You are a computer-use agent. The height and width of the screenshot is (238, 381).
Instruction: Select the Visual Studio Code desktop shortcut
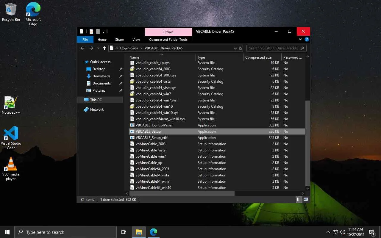click(x=11, y=138)
